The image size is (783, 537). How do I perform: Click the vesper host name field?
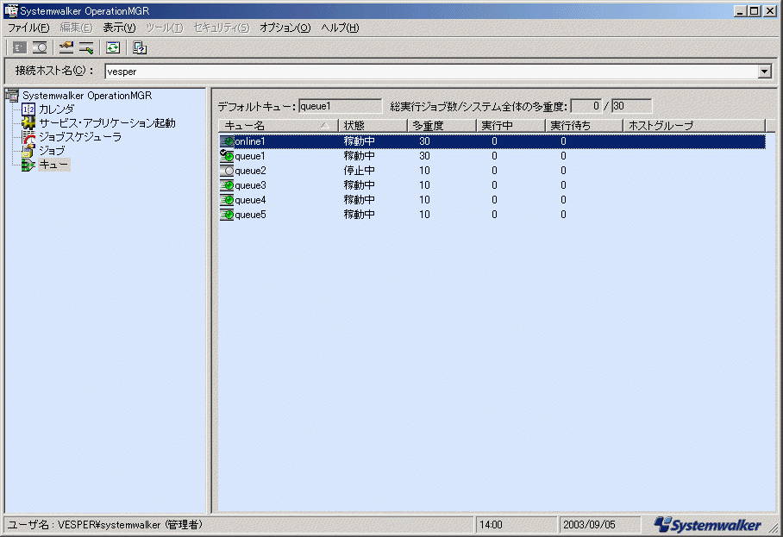(432, 72)
